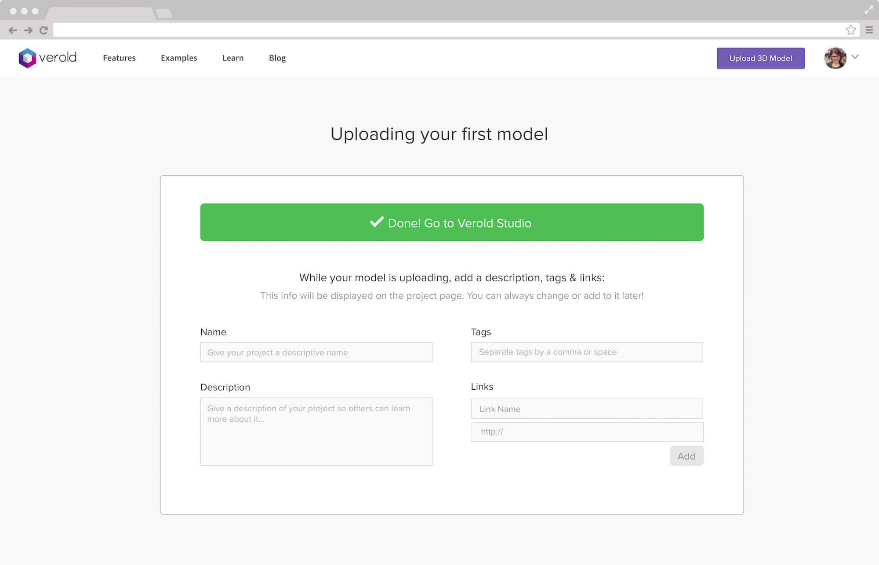
Task: Click the Verold logo
Action: (47, 58)
